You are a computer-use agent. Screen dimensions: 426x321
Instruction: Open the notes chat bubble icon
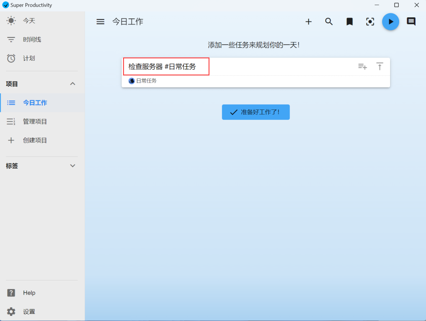tap(411, 22)
